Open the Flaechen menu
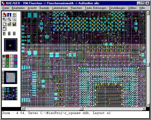The height and width of the screenshot is (120, 151). (x=76, y=8)
